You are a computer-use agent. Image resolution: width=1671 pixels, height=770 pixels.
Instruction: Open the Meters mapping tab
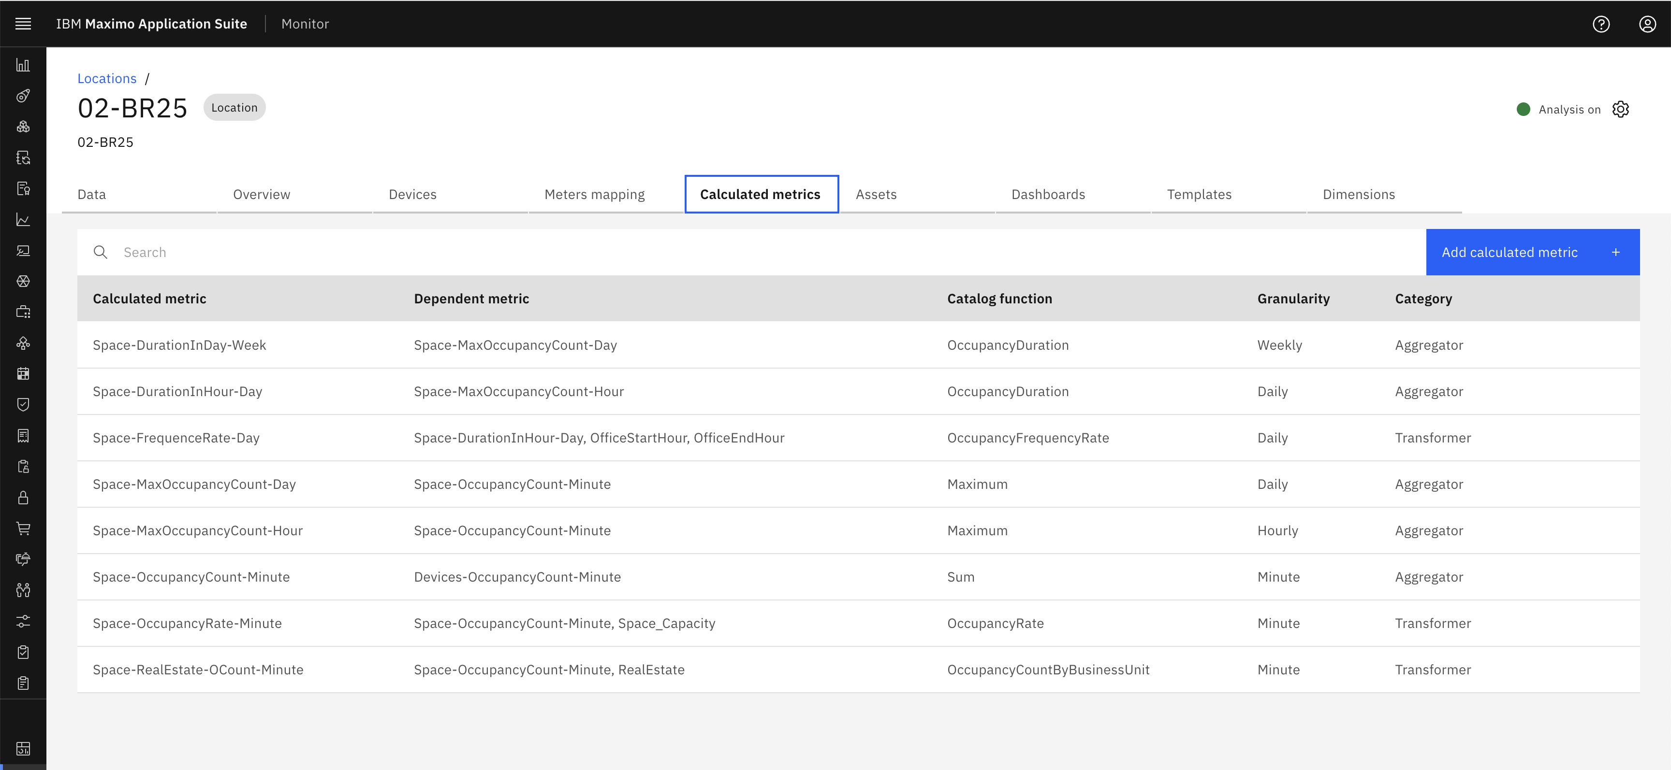[606, 195]
